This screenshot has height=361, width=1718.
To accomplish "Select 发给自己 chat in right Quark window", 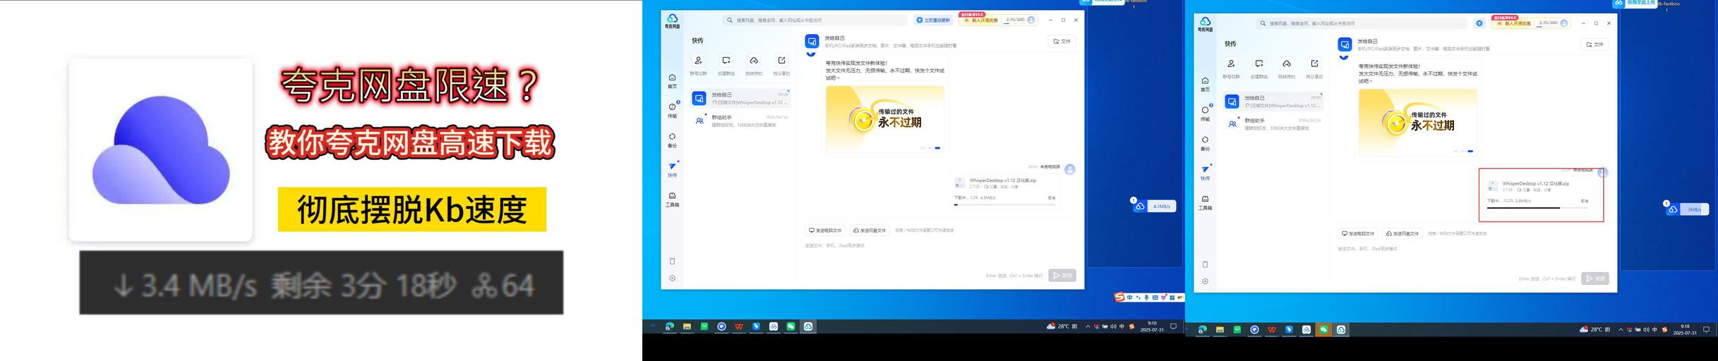I will tap(1273, 102).
